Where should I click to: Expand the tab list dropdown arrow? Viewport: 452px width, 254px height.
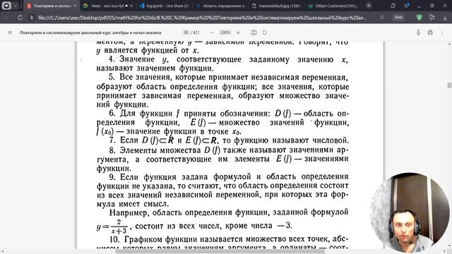(x=16, y=6)
